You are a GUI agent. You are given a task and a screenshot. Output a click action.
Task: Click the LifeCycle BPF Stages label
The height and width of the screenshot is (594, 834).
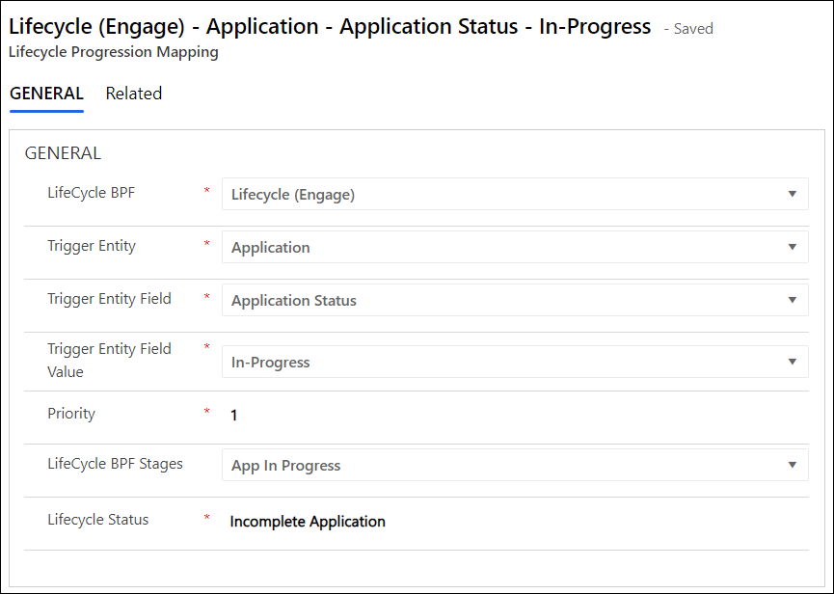click(x=115, y=464)
